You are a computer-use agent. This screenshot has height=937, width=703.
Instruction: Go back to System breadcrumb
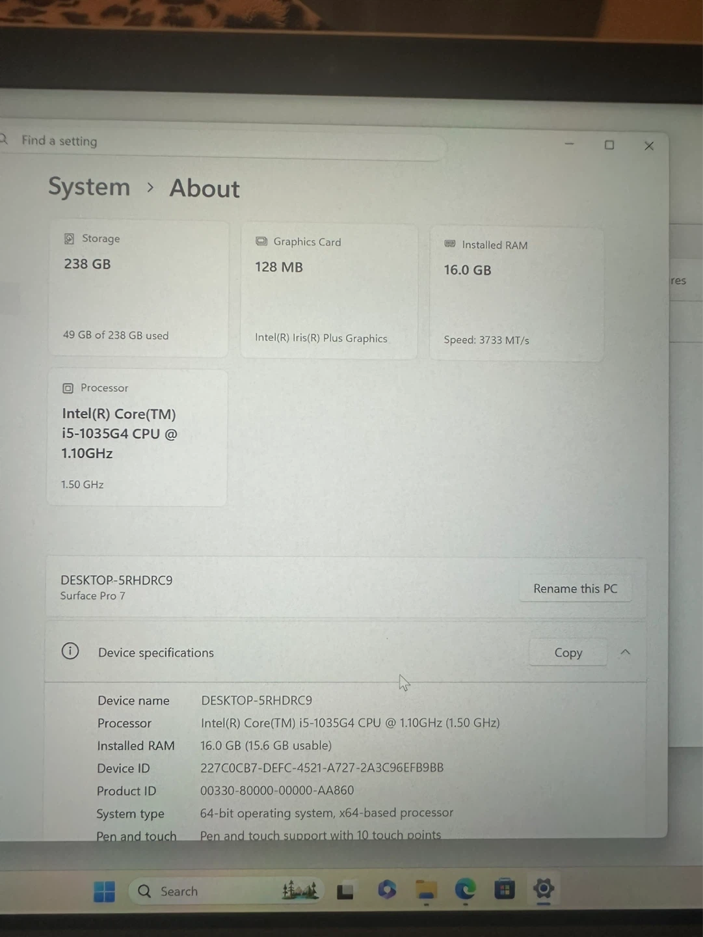coord(89,187)
